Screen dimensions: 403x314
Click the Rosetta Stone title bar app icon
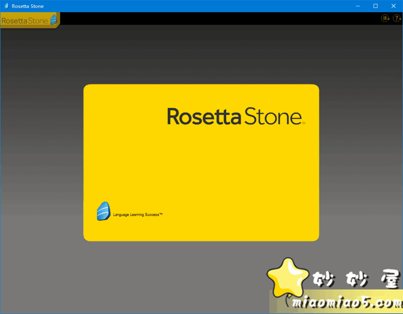point(6,6)
